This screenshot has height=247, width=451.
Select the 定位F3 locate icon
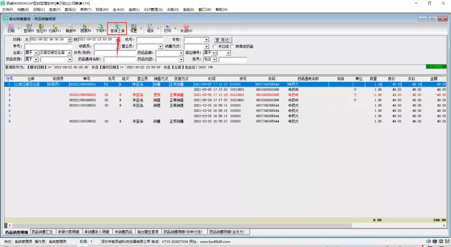[x=41, y=28]
